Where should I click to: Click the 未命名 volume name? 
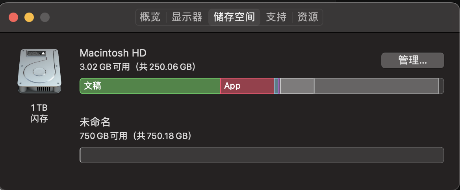click(95, 122)
